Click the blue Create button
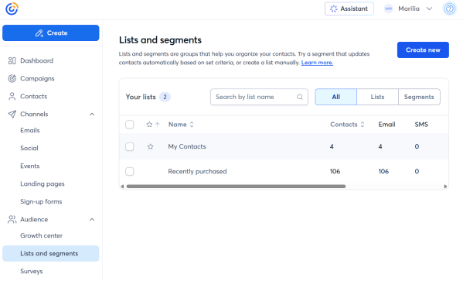The image size is (463, 281). pos(51,33)
